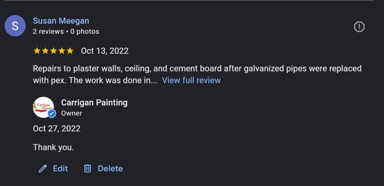Screen dimensions: 384x186
Task: Click the Carrigan Painting owner name
Action: click(94, 103)
